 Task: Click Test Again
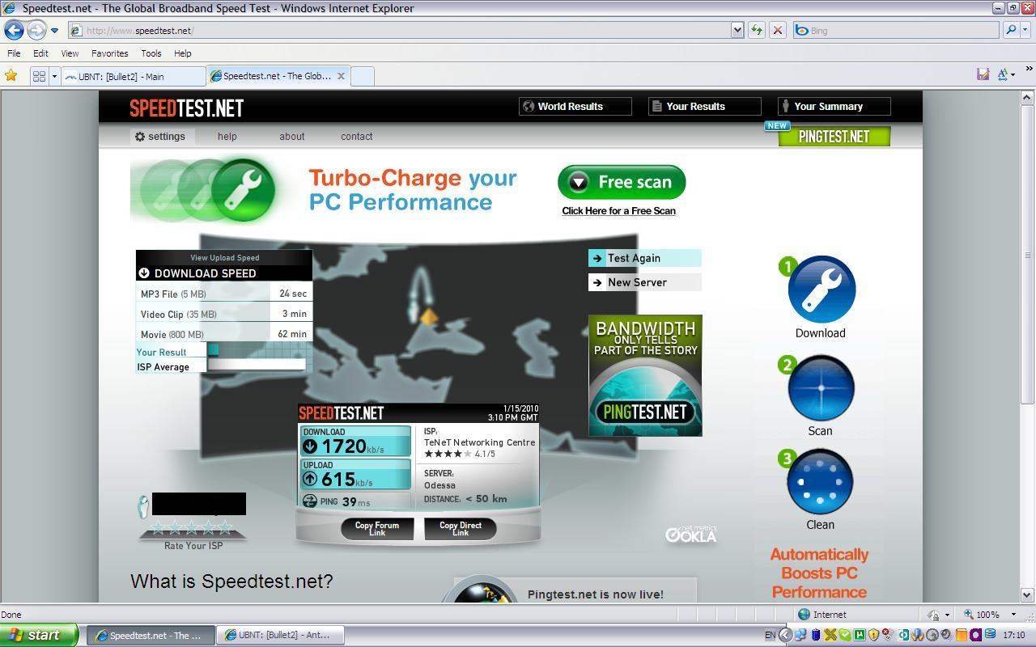(x=645, y=258)
